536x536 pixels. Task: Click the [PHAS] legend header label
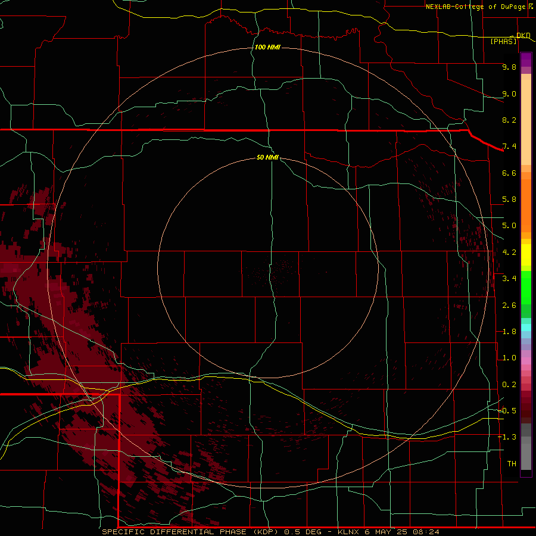pos(503,41)
